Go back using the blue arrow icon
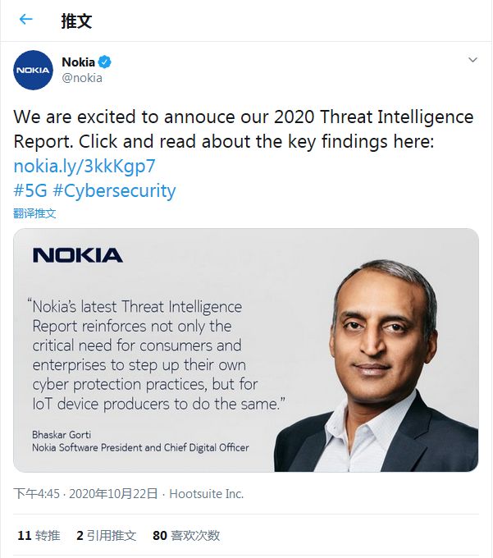 click(26, 19)
